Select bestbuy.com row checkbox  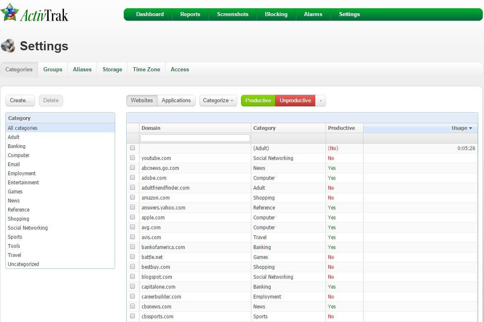[x=132, y=266]
